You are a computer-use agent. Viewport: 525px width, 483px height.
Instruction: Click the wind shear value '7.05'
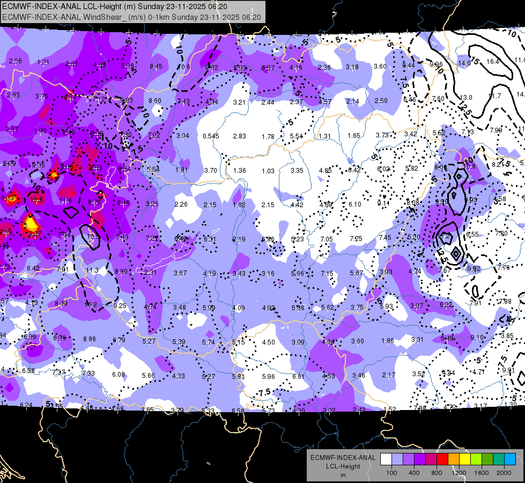point(327,239)
